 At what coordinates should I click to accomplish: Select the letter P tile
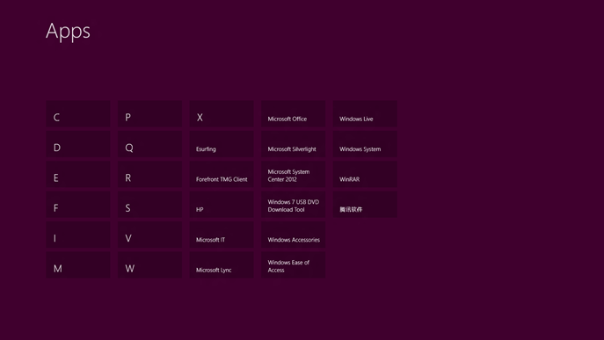click(x=149, y=114)
